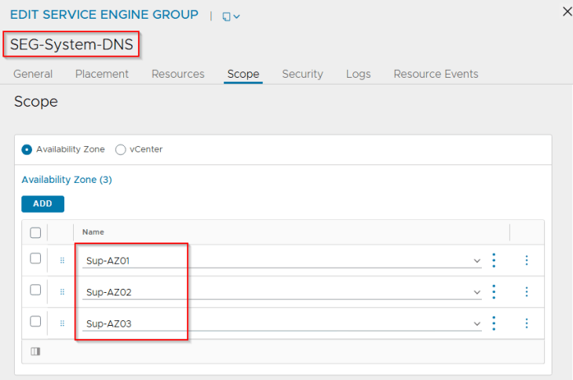The image size is (573, 380).
Task: Open row options menu for Sup-AZ01
Action: point(527,260)
